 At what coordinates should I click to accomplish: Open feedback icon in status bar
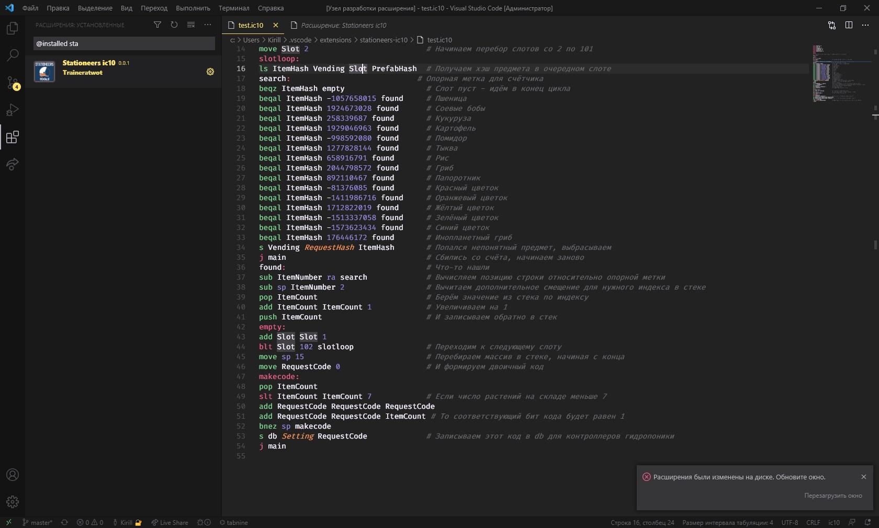point(852,522)
